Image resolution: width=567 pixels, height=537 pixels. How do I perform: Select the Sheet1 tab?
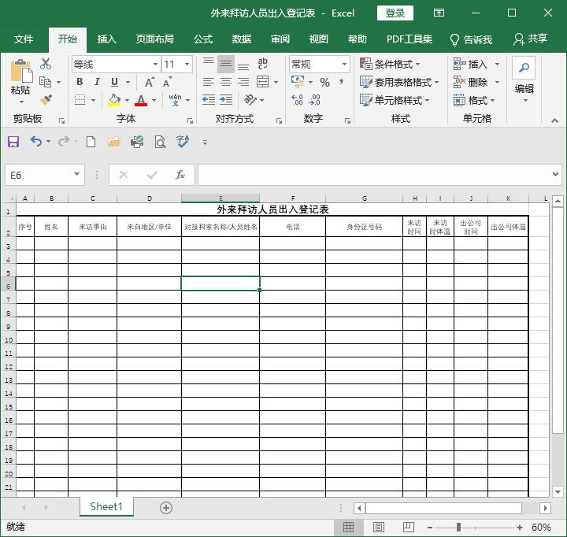click(x=106, y=506)
